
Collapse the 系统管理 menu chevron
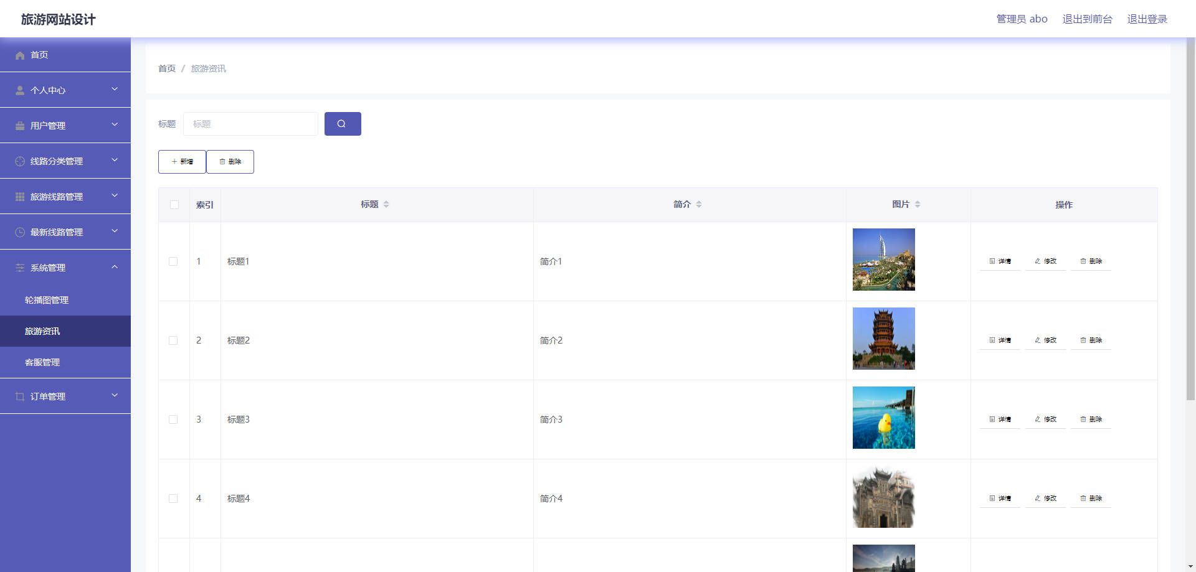tap(115, 266)
